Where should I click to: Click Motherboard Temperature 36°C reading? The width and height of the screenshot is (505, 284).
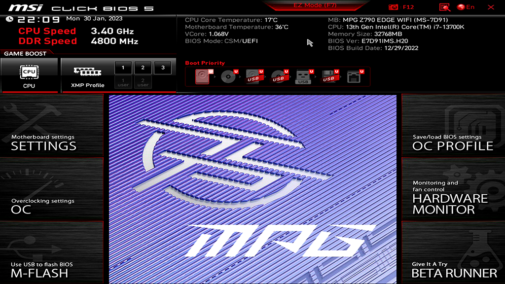236,27
